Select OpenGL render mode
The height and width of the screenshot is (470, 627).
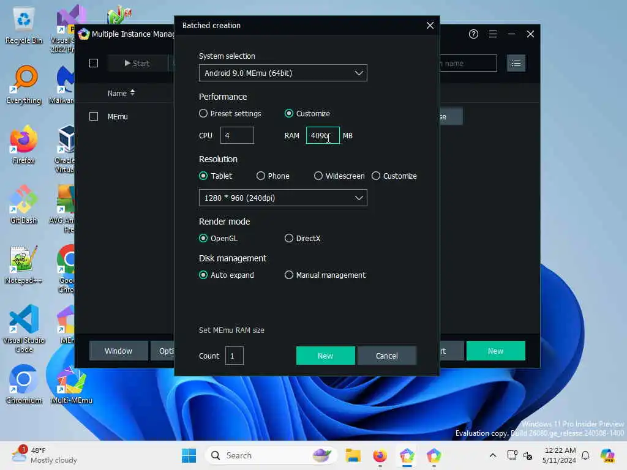(x=219, y=238)
